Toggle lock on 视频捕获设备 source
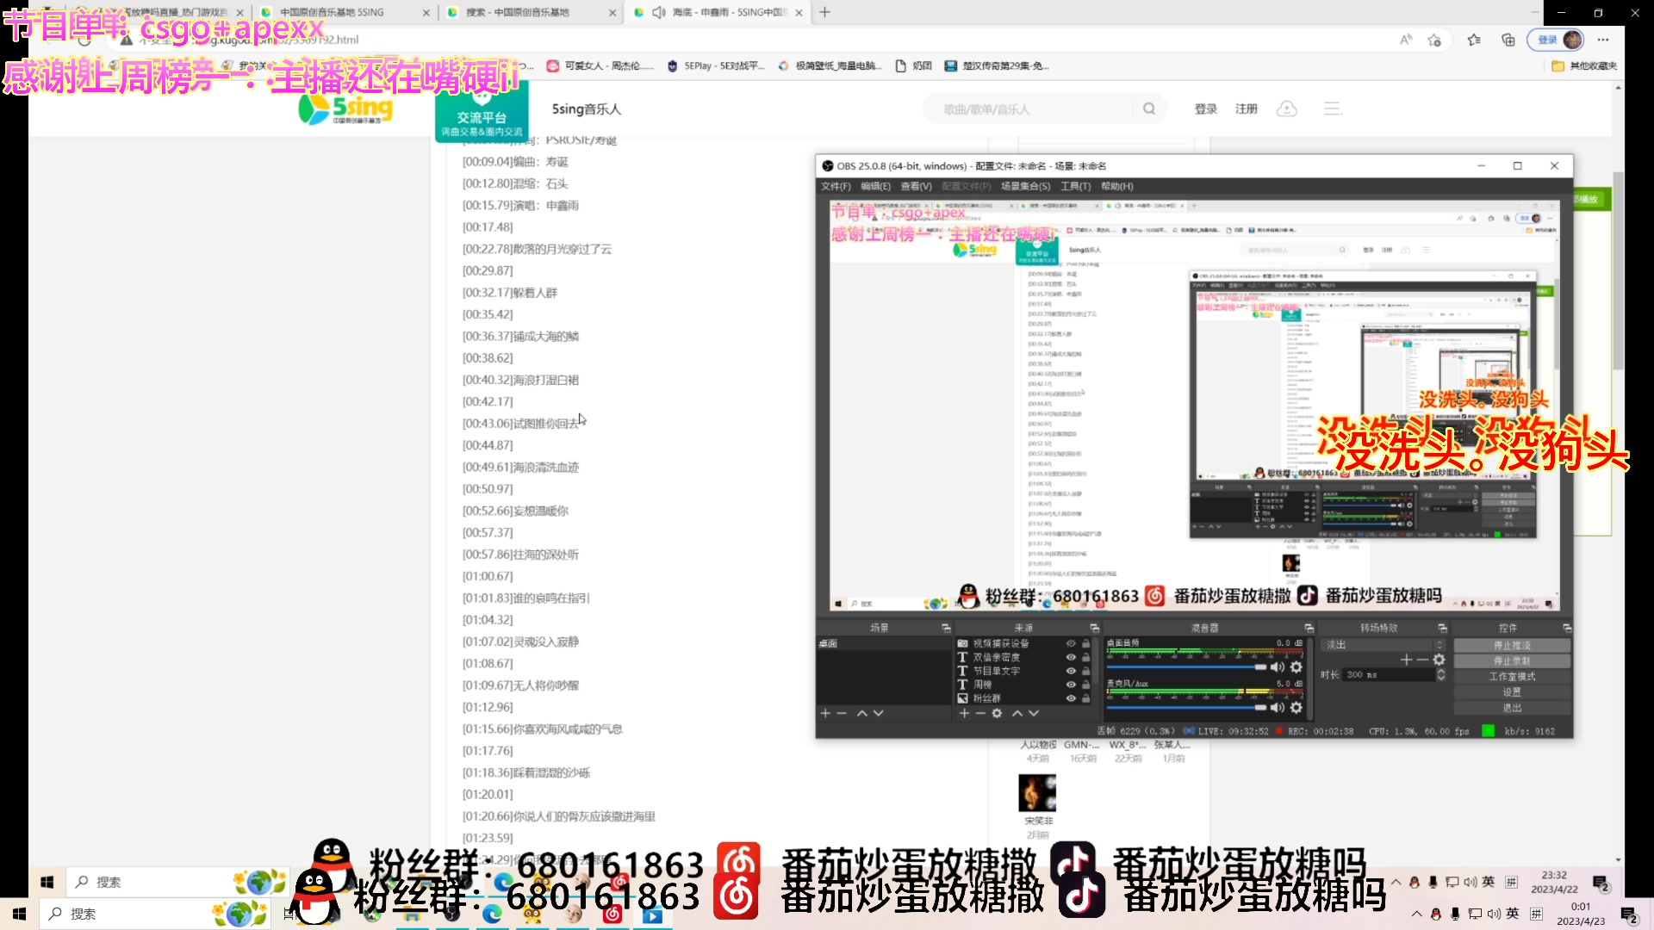The width and height of the screenshot is (1654, 930). pyautogui.click(x=1086, y=643)
